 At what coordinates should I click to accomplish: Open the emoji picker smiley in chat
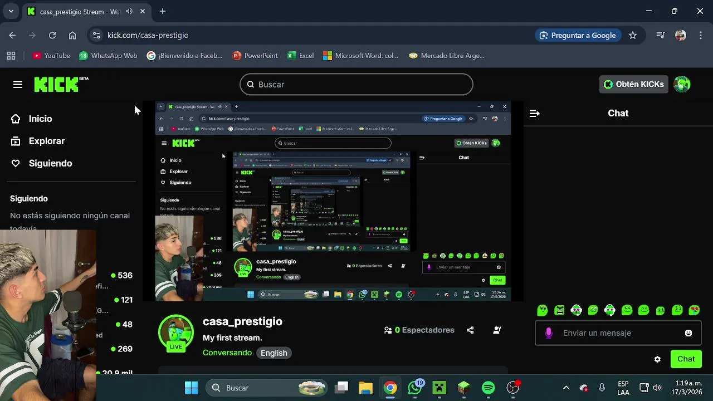click(x=688, y=333)
